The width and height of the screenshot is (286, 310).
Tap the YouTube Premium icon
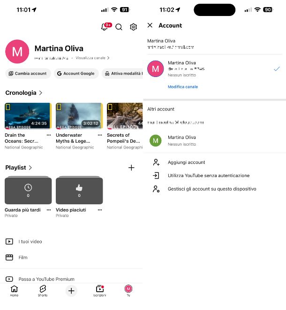[x=9, y=279]
